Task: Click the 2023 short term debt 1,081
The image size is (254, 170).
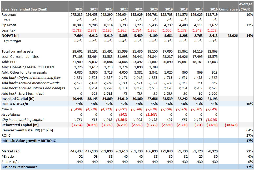Action: (x=108, y=93)
